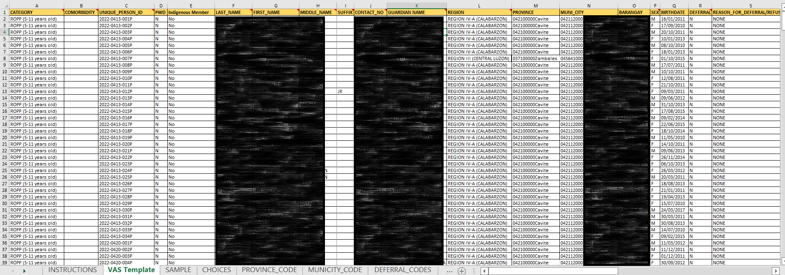The image size is (785, 275).
Task: Select the CONTACT_NO header cell
Action: tap(370, 12)
